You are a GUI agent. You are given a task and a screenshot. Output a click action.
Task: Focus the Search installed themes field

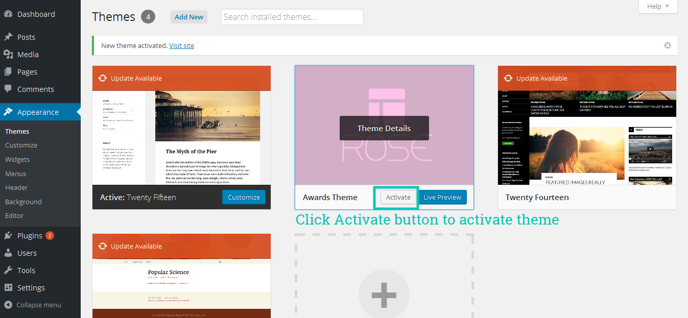coord(292,17)
